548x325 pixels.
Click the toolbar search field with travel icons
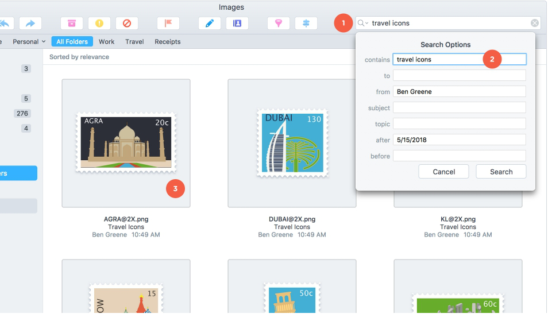coord(449,23)
